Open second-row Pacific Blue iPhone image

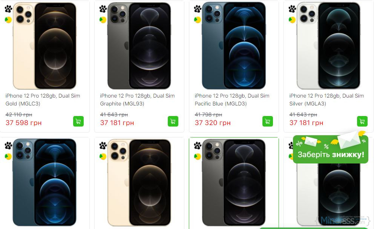pyautogui.click(x=44, y=183)
